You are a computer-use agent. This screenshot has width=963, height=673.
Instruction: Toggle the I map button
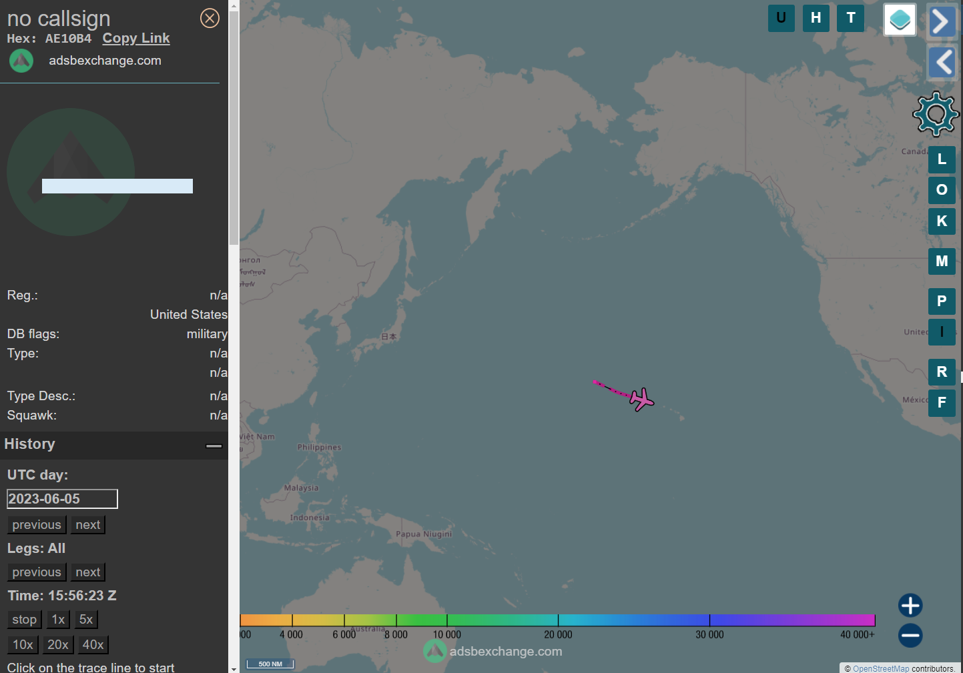coord(942,332)
